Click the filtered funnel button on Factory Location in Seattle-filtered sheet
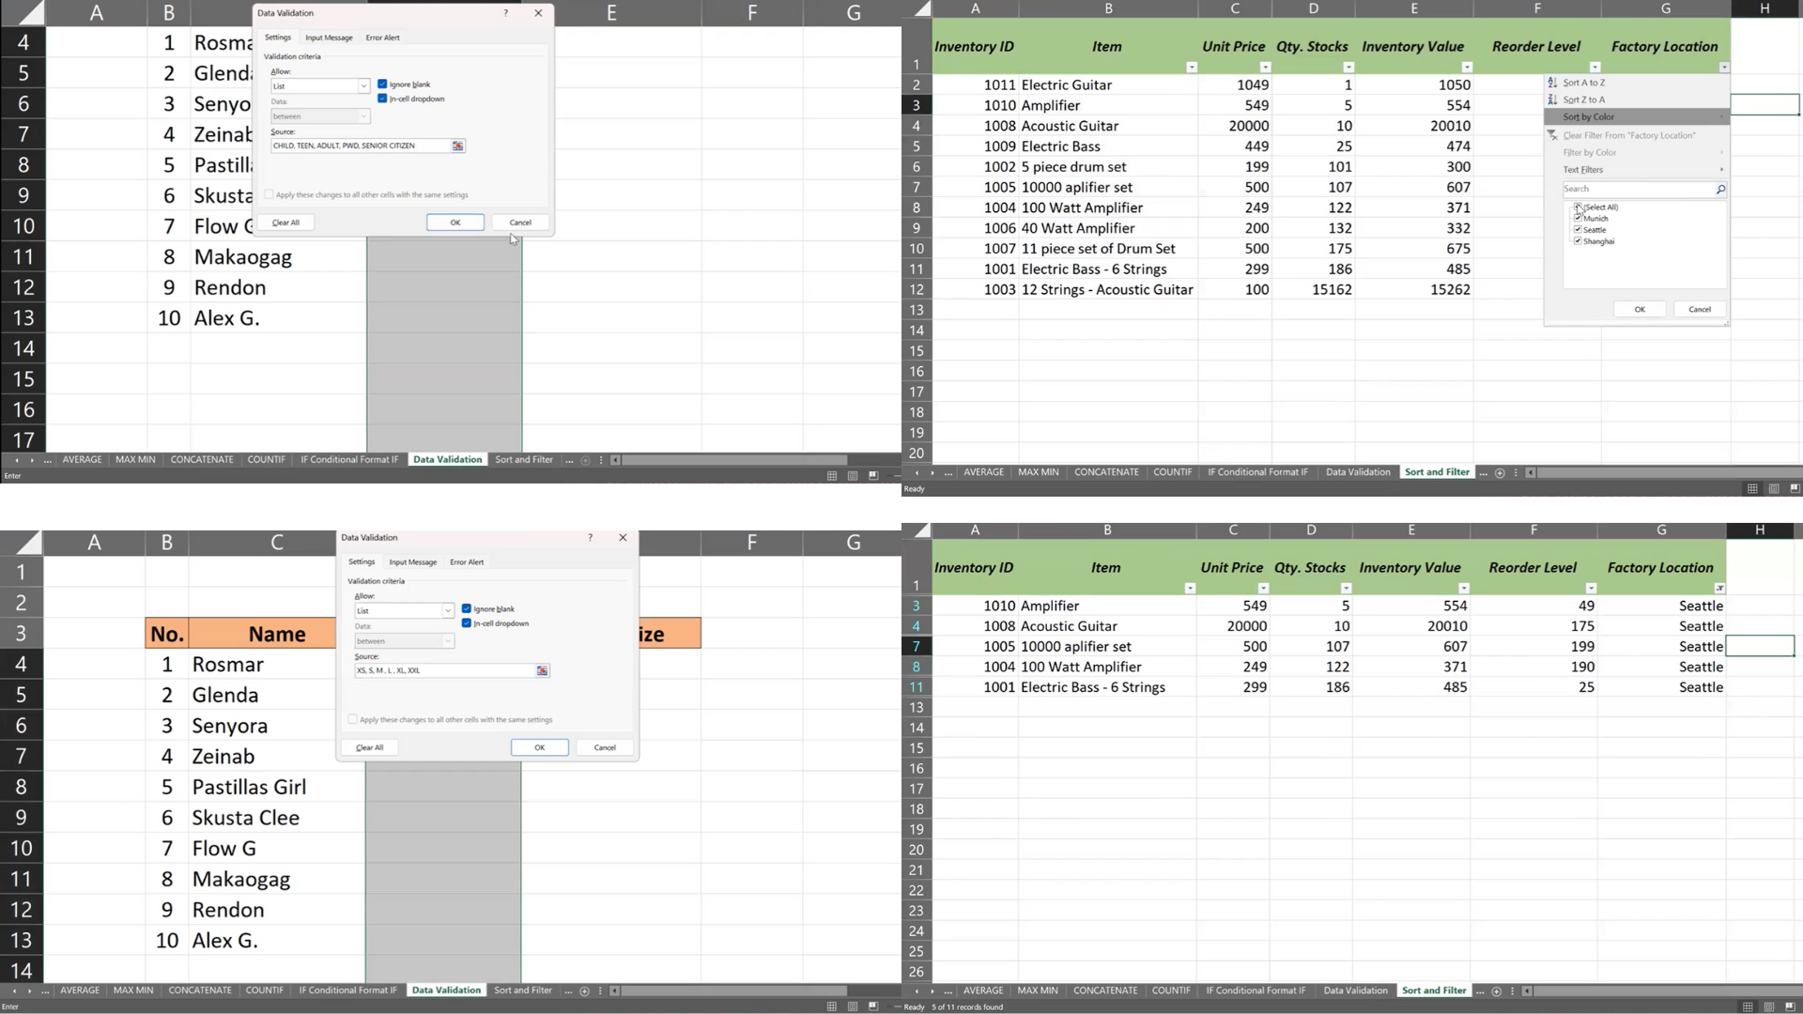 1719,589
